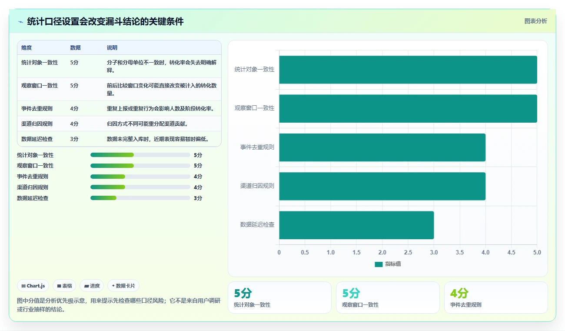Click the 数据延迟检查 progress bar

tap(140, 198)
